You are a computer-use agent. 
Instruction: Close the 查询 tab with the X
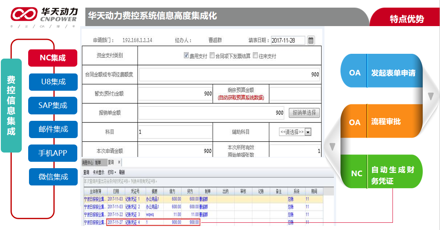coord(119,162)
